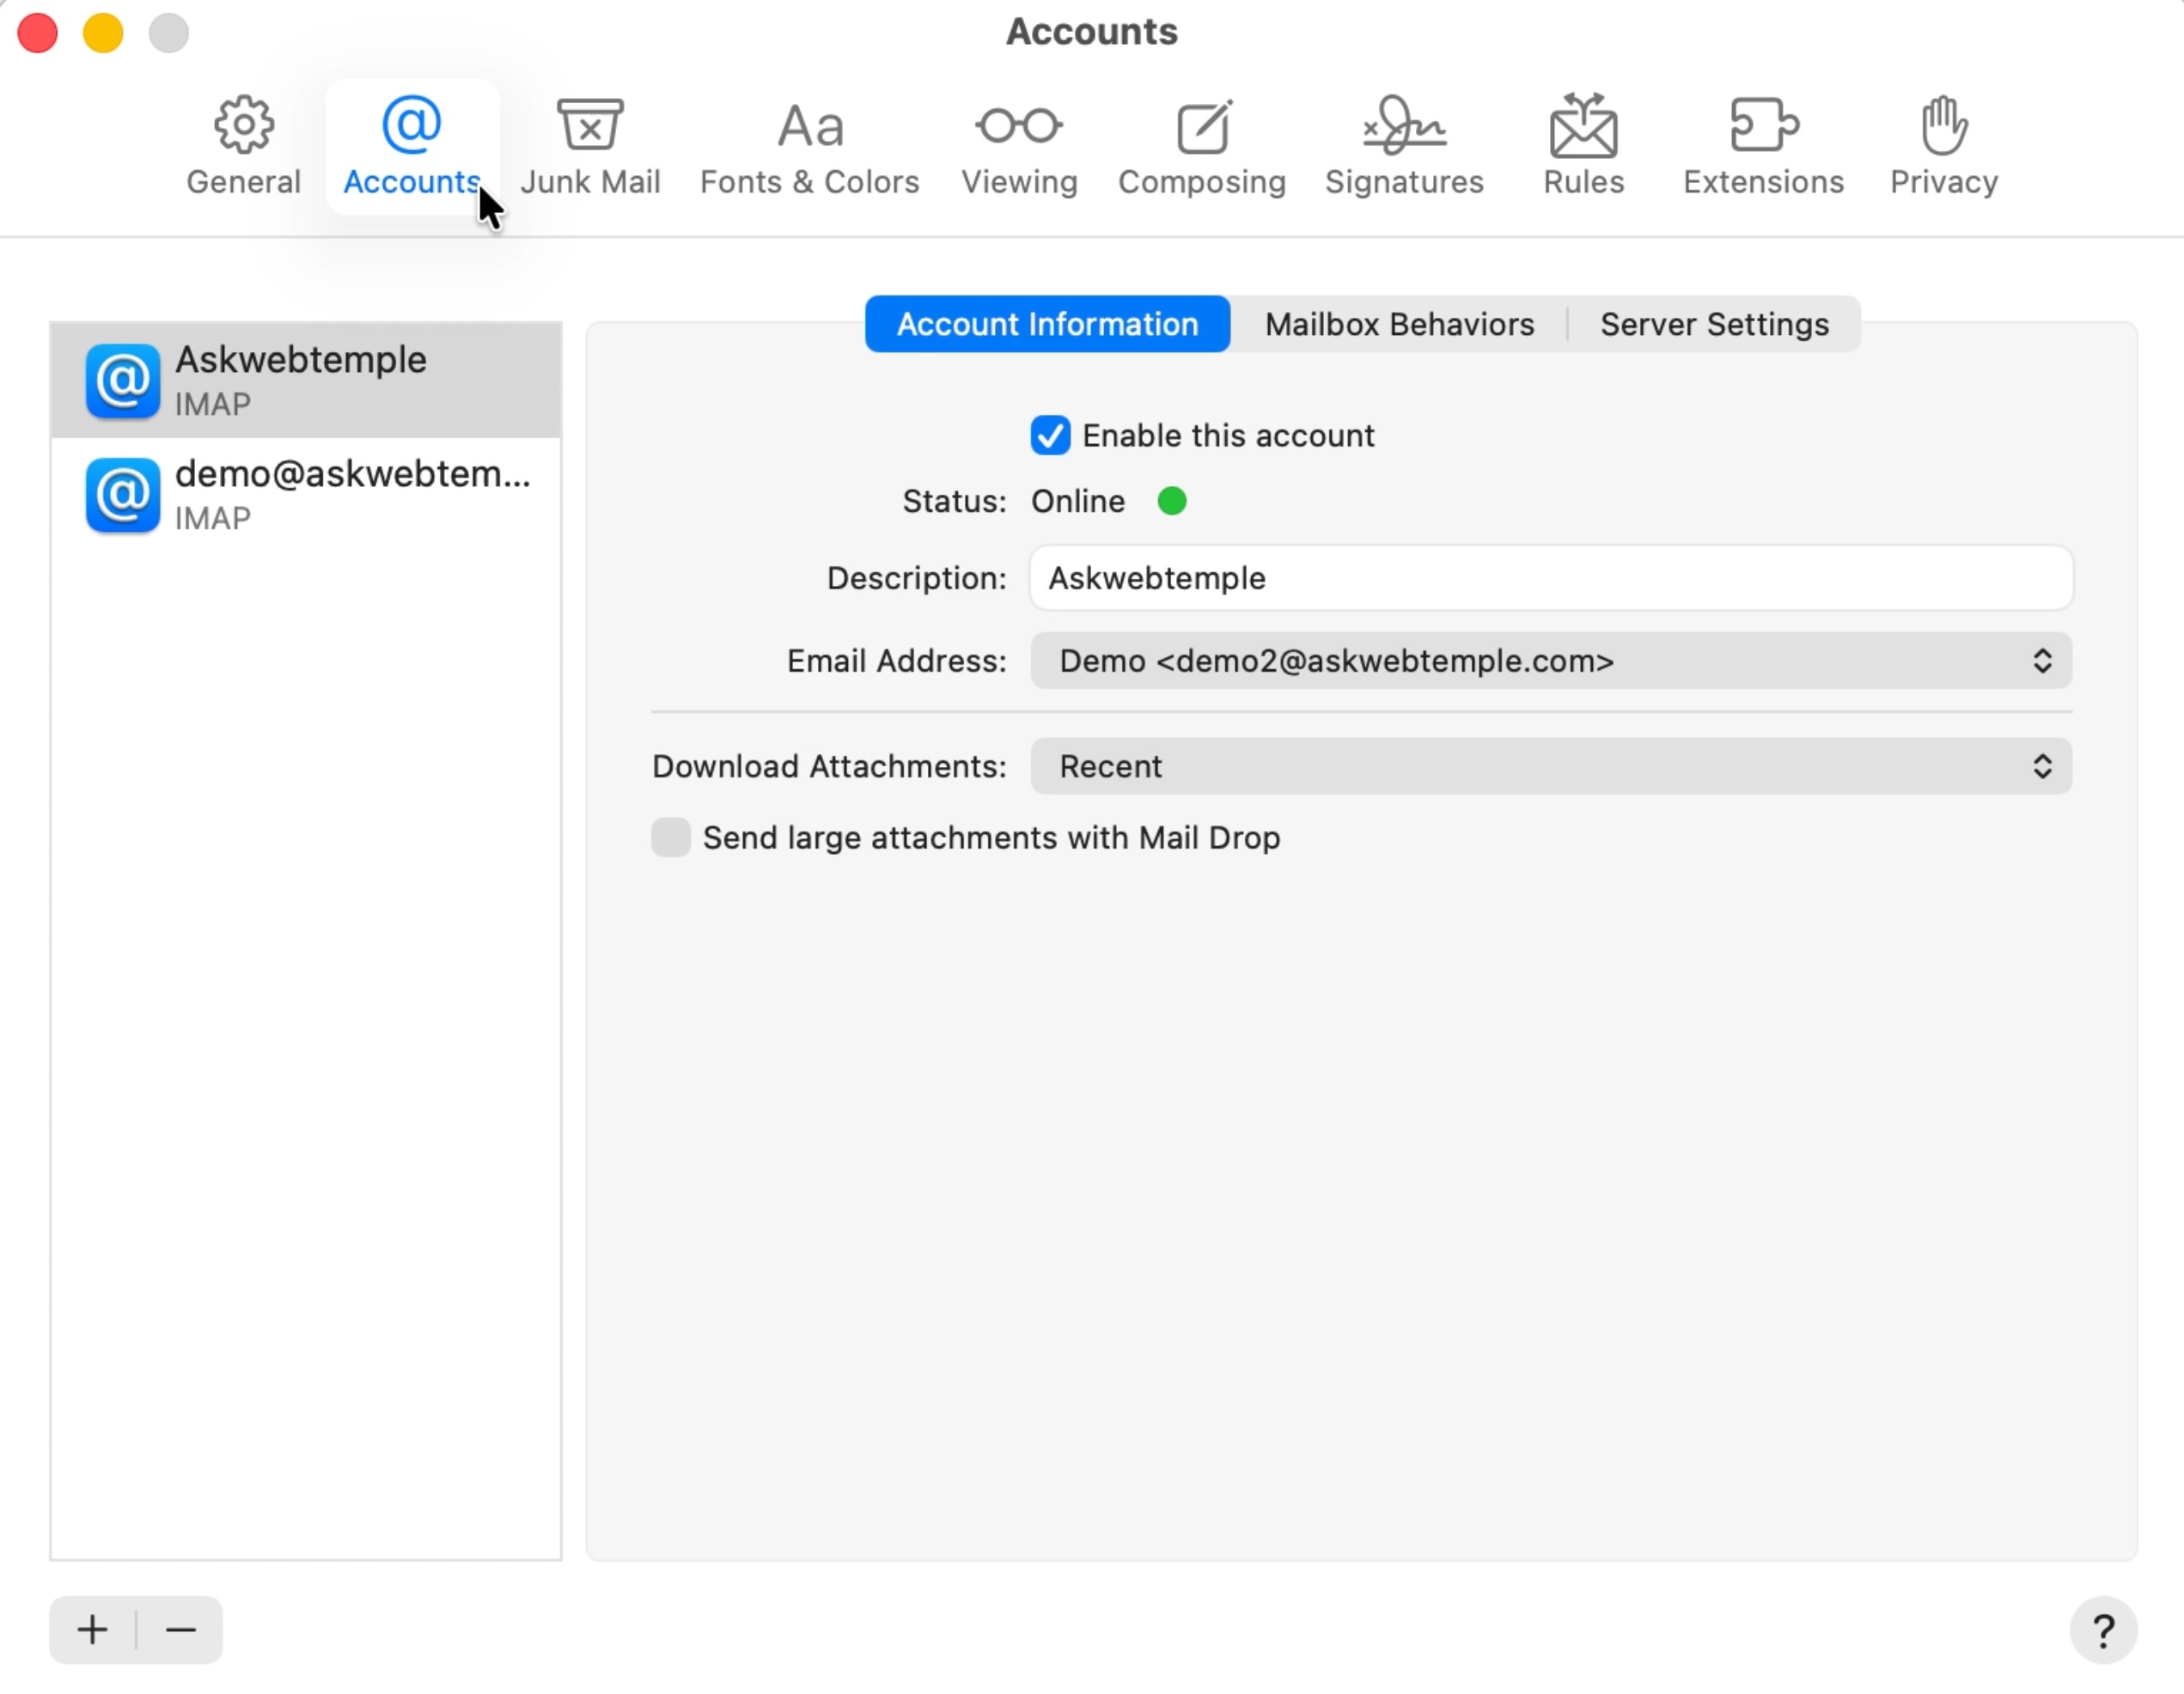The image size is (2184, 1694).
Task: Click the green Online status indicator
Action: [1172, 500]
